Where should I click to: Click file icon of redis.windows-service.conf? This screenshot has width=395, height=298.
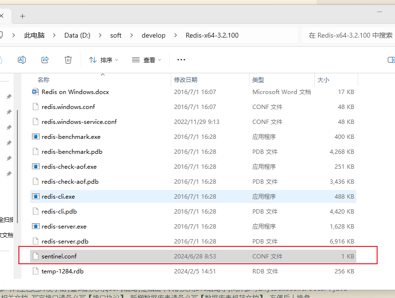point(35,122)
